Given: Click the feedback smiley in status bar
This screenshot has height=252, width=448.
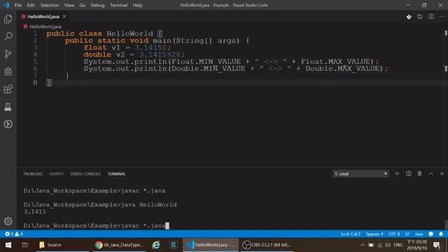Looking at the screenshot, I should (x=431, y=234).
